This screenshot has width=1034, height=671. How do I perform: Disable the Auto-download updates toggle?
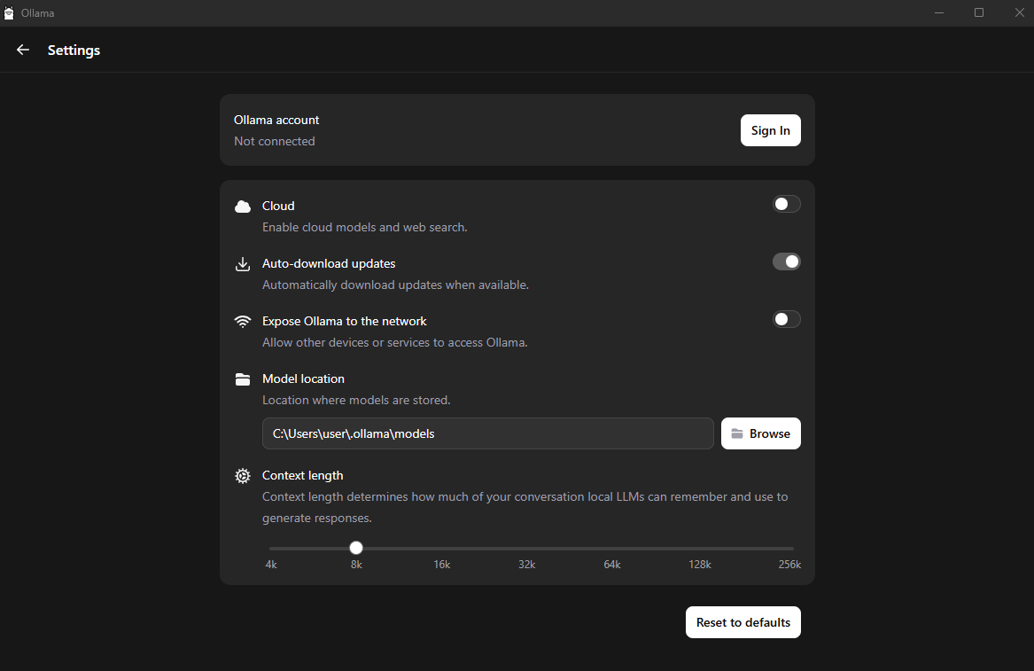[x=786, y=262]
